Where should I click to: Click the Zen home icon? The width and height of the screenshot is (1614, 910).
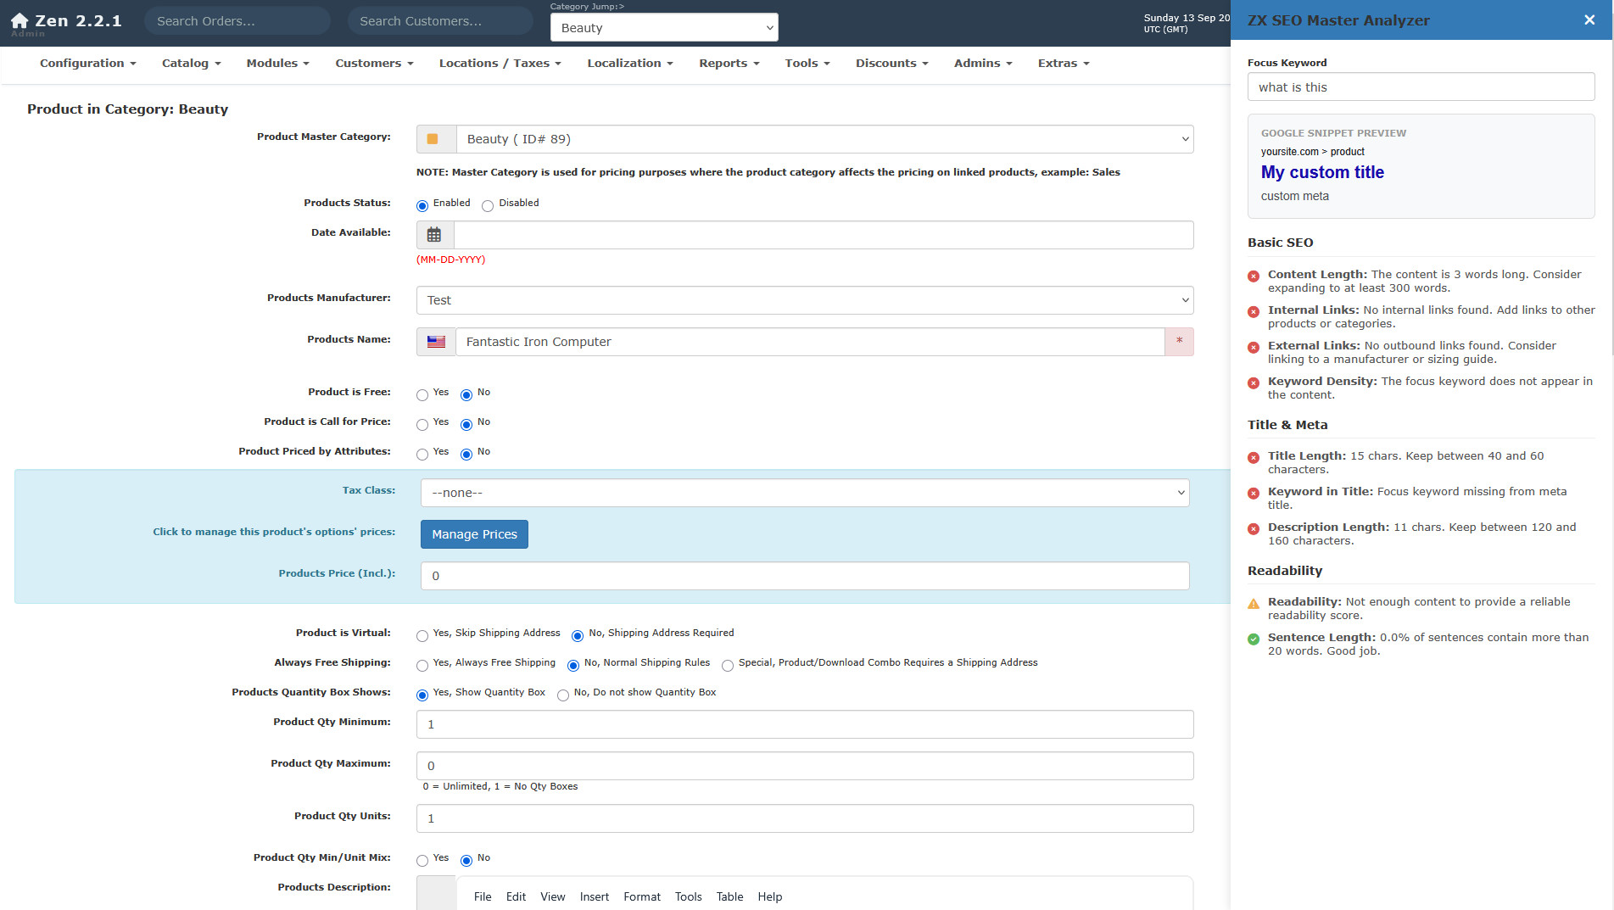[x=20, y=21]
